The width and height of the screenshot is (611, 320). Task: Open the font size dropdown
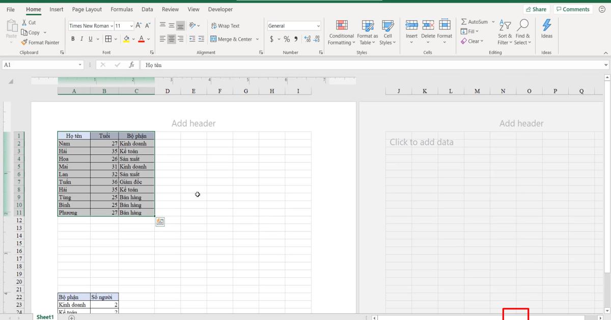pos(131,25)
